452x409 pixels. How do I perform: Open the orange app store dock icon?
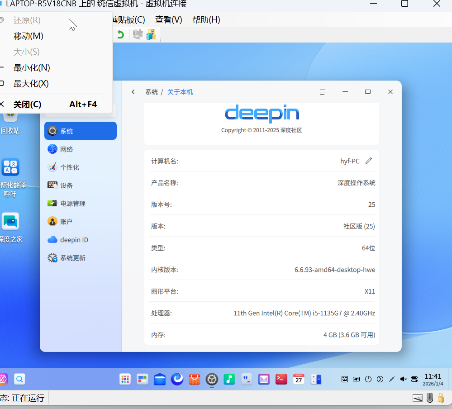point(195,379)
